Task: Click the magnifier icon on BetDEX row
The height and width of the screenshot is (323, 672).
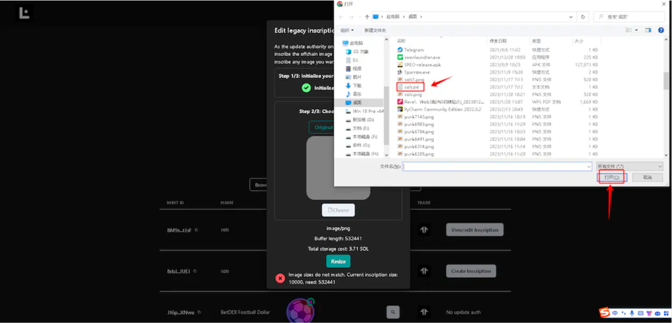Action: 392,312
